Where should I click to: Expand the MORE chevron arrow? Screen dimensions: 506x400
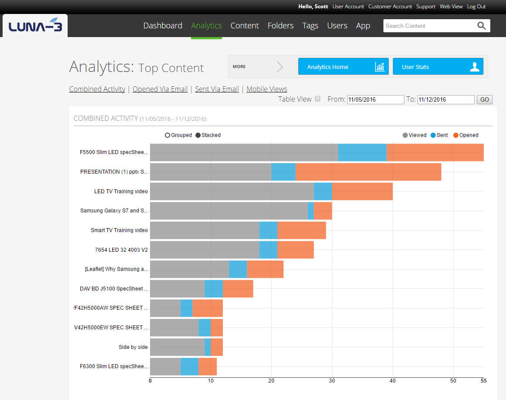point(280,67)
